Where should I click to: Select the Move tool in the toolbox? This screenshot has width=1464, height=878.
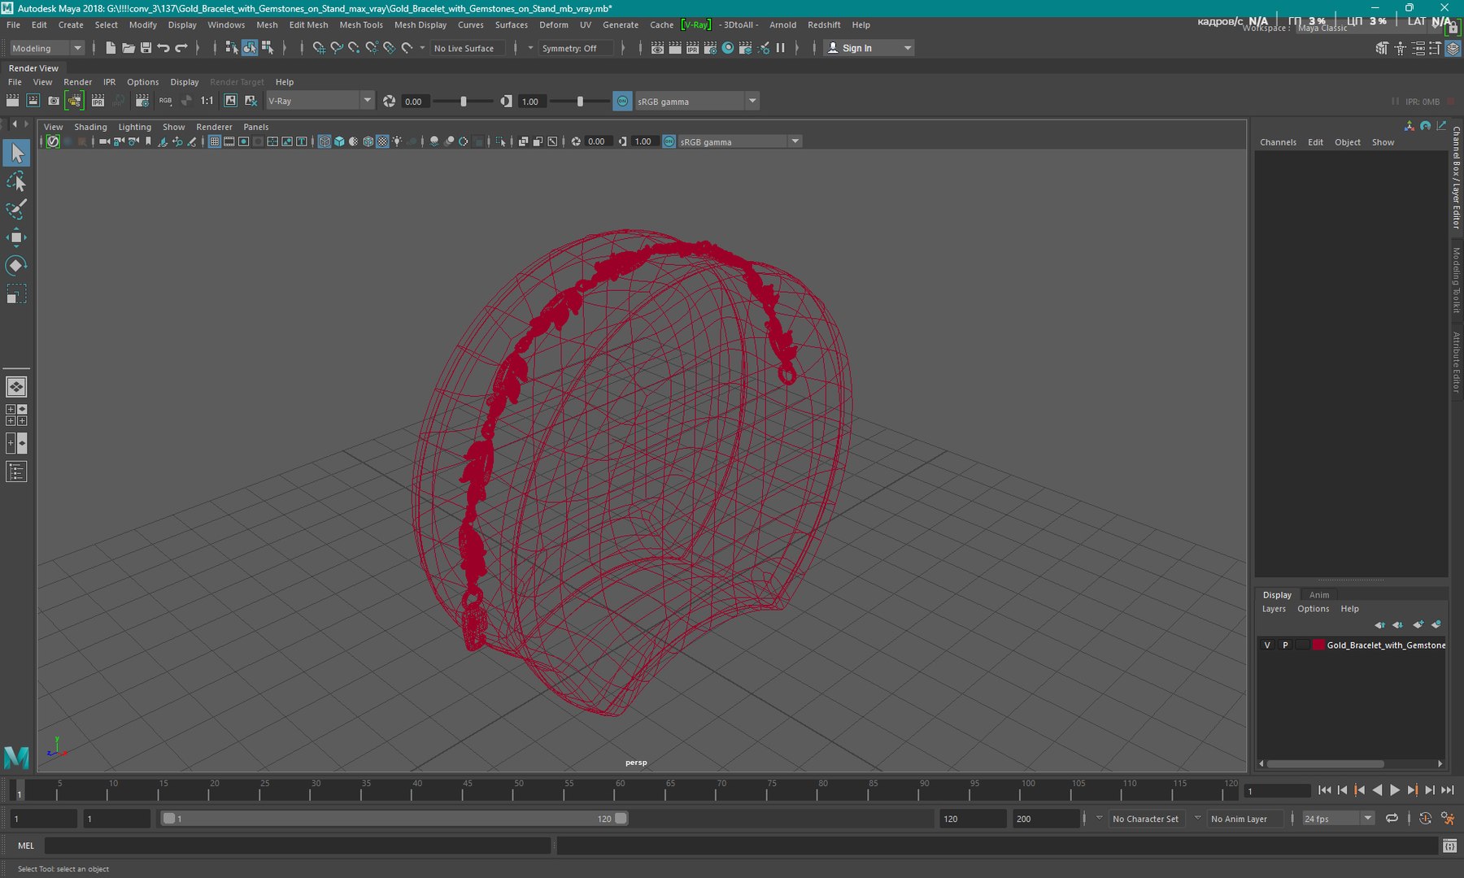click(x=15, y=237)
